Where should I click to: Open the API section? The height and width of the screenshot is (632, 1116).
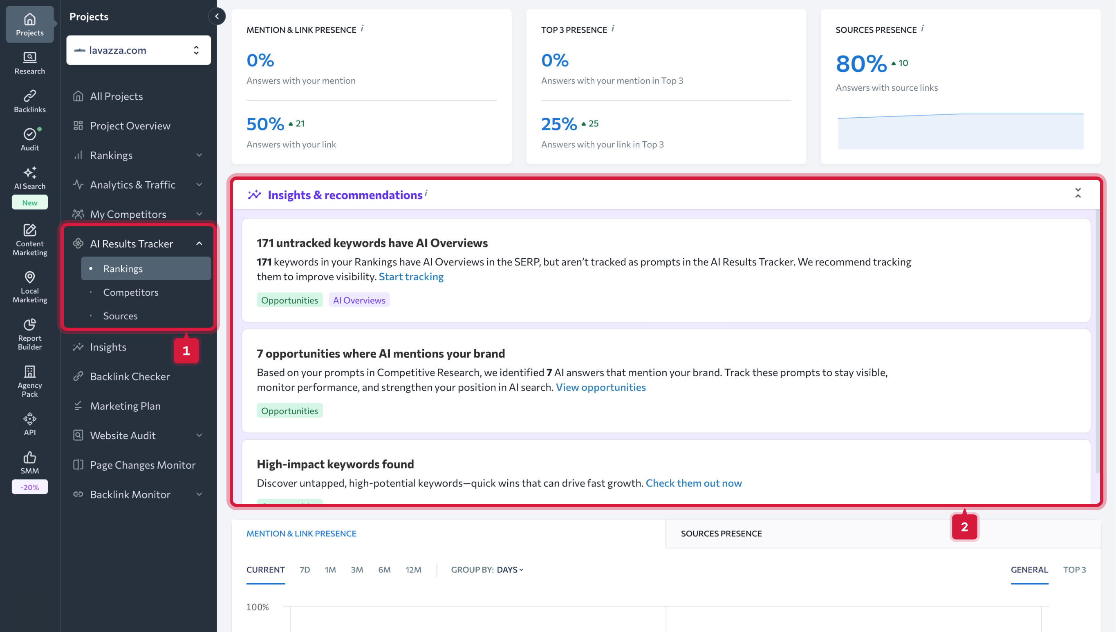29,423
